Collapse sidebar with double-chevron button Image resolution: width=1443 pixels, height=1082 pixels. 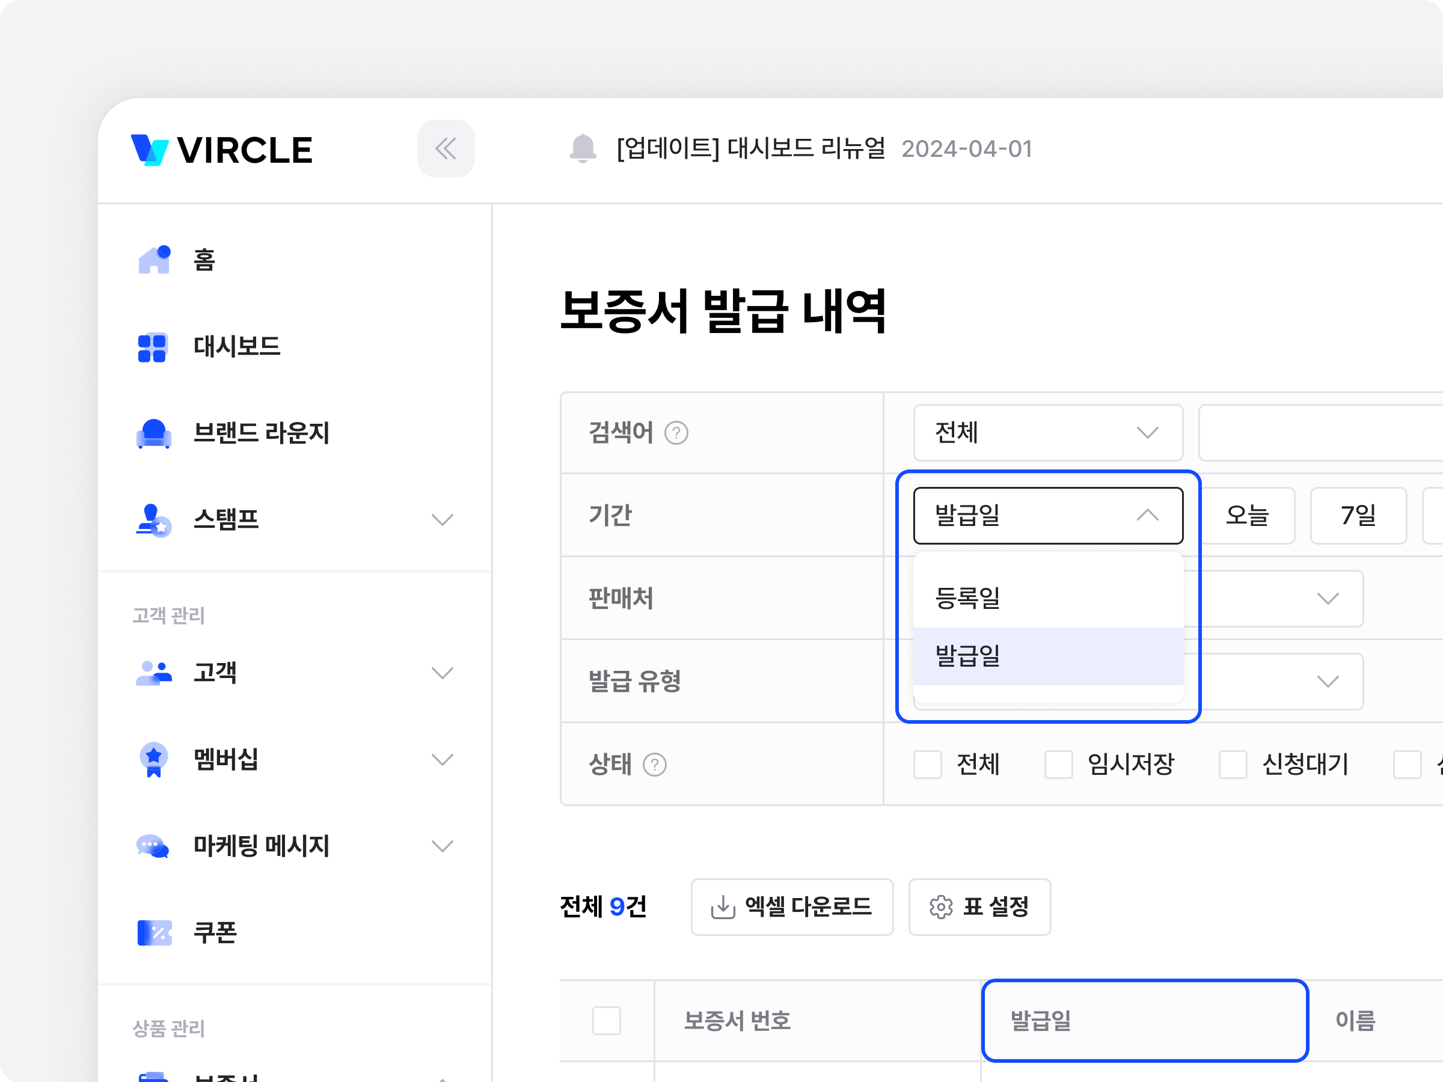coord(446,148)
